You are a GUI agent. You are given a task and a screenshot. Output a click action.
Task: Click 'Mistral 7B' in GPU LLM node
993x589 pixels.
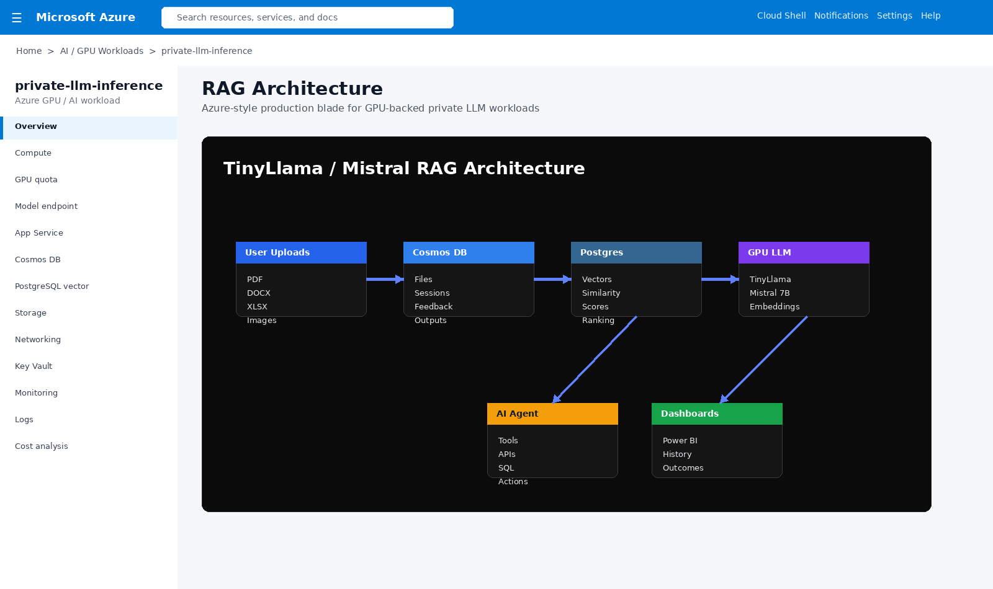coord(770,293)
